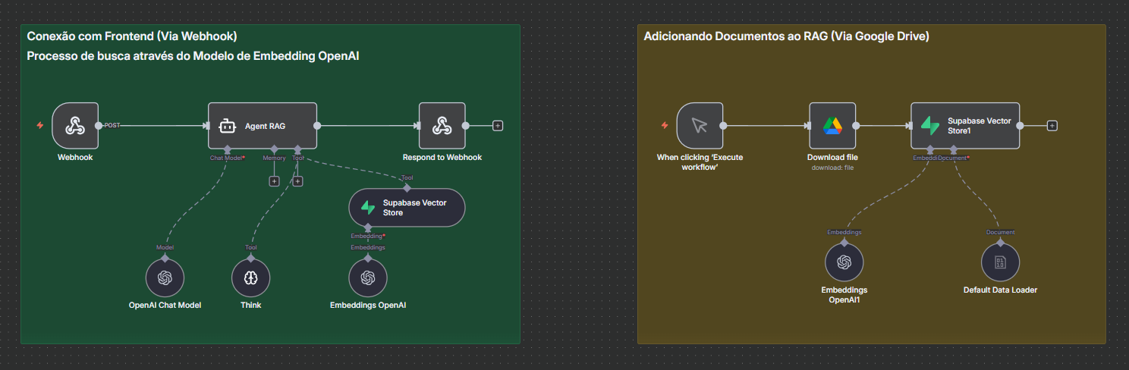The height and width of the screenshot is (370, 1129).
Task: Click the 'download: file' subtitle text
Action: click(x=833, y=168)
